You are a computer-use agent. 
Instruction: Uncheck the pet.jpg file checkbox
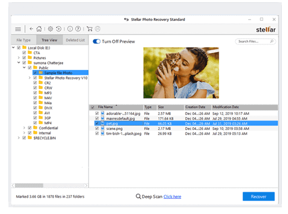click(x=97, y=123)
